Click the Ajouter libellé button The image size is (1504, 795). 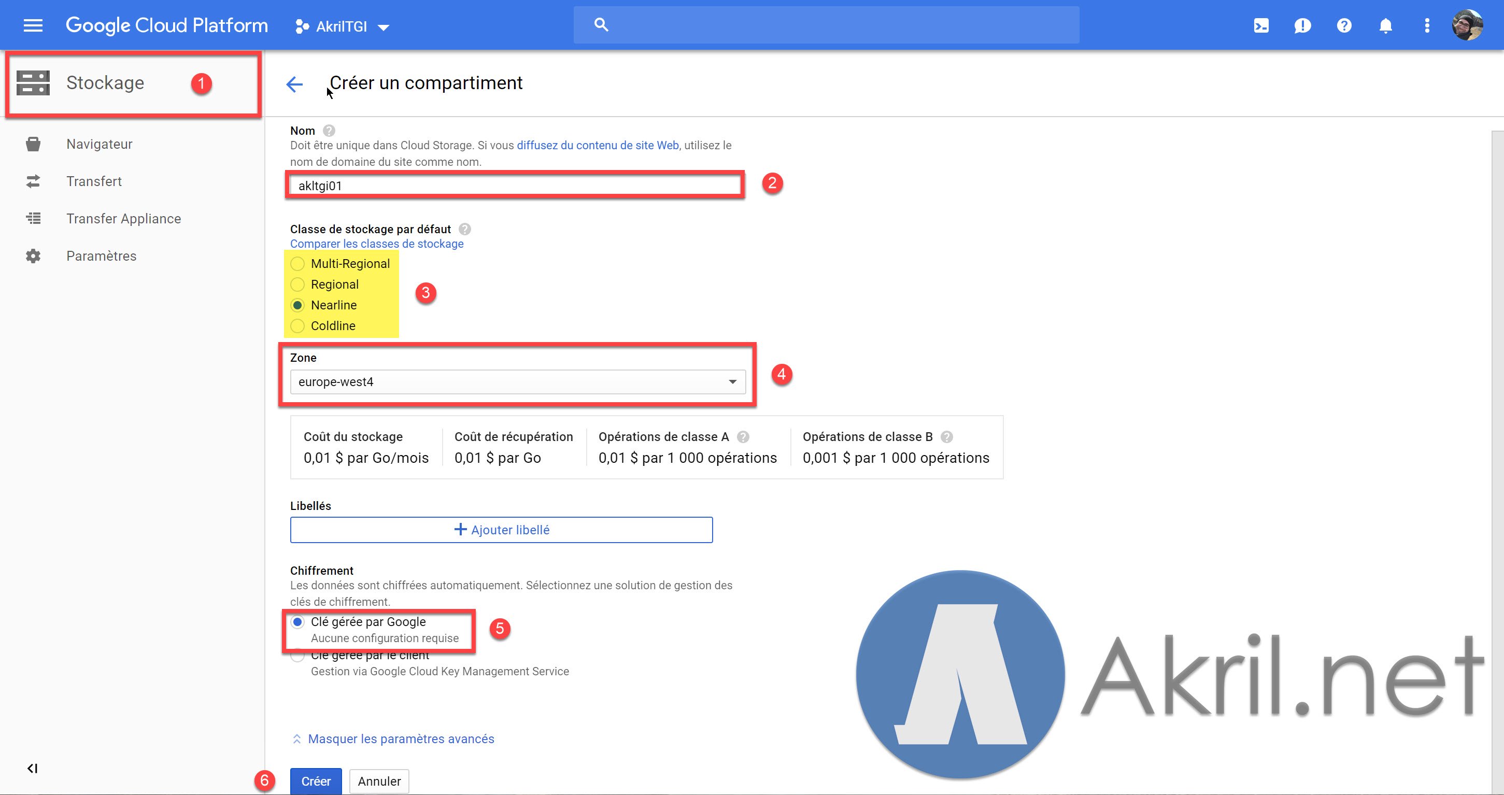(502, 530)
